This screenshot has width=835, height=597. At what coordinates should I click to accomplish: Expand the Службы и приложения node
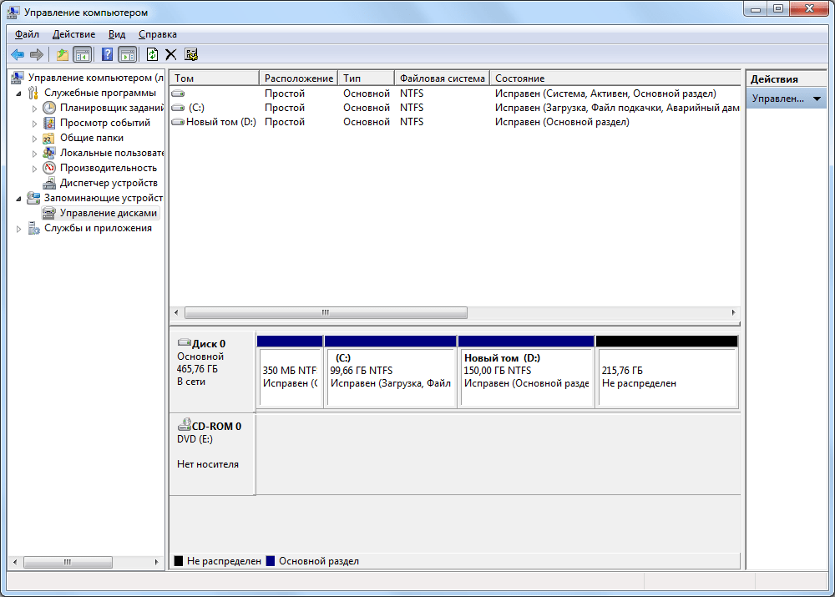[18, 229]
